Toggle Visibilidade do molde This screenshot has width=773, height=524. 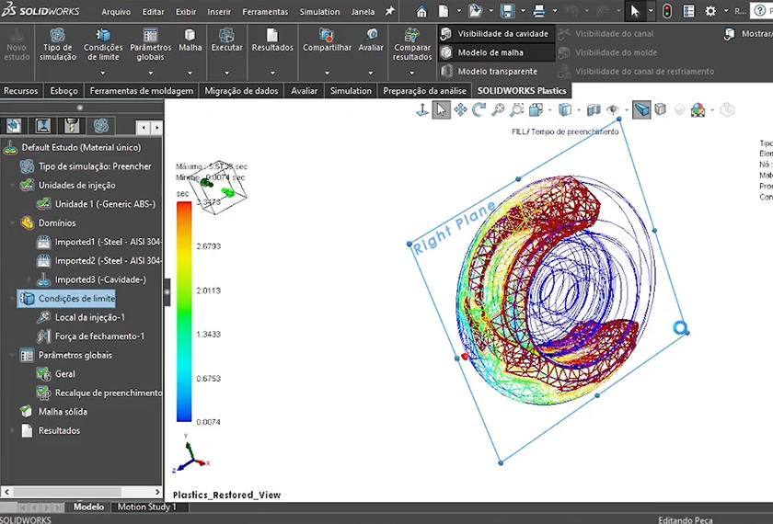click(x=608, y=52)
